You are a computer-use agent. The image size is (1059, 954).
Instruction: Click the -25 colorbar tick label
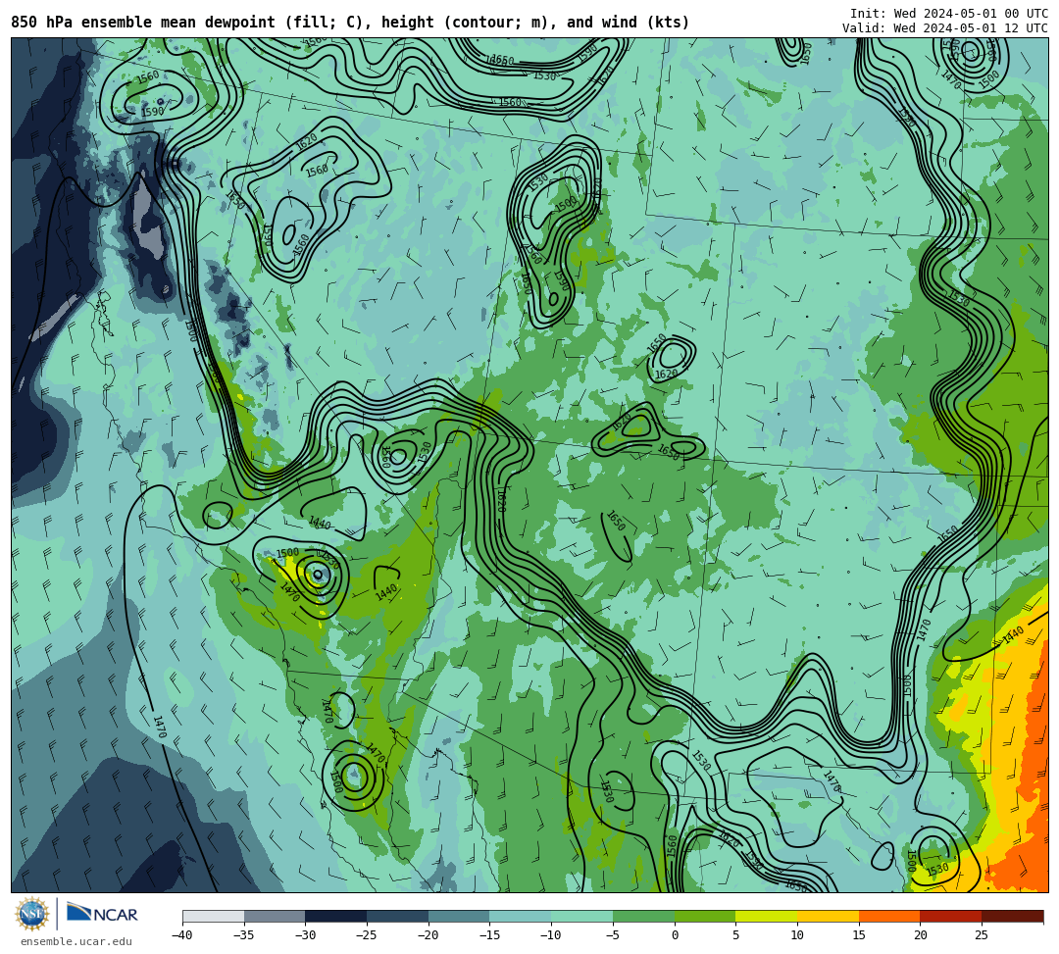(x=366, y=935)
